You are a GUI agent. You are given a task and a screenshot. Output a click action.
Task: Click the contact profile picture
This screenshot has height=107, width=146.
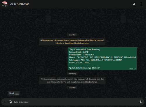(x=5, y=4)
